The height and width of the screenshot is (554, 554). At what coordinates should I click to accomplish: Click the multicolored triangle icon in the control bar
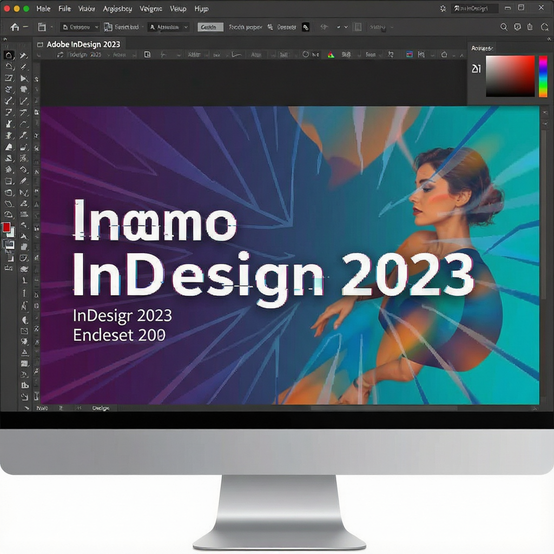point(331,55)
